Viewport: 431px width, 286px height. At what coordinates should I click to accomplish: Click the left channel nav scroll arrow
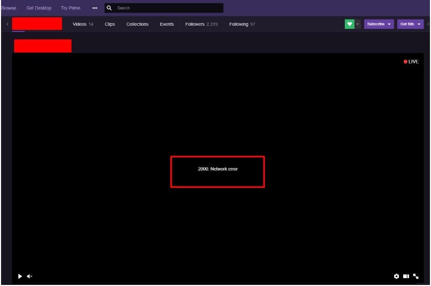[x=7, y=24]
